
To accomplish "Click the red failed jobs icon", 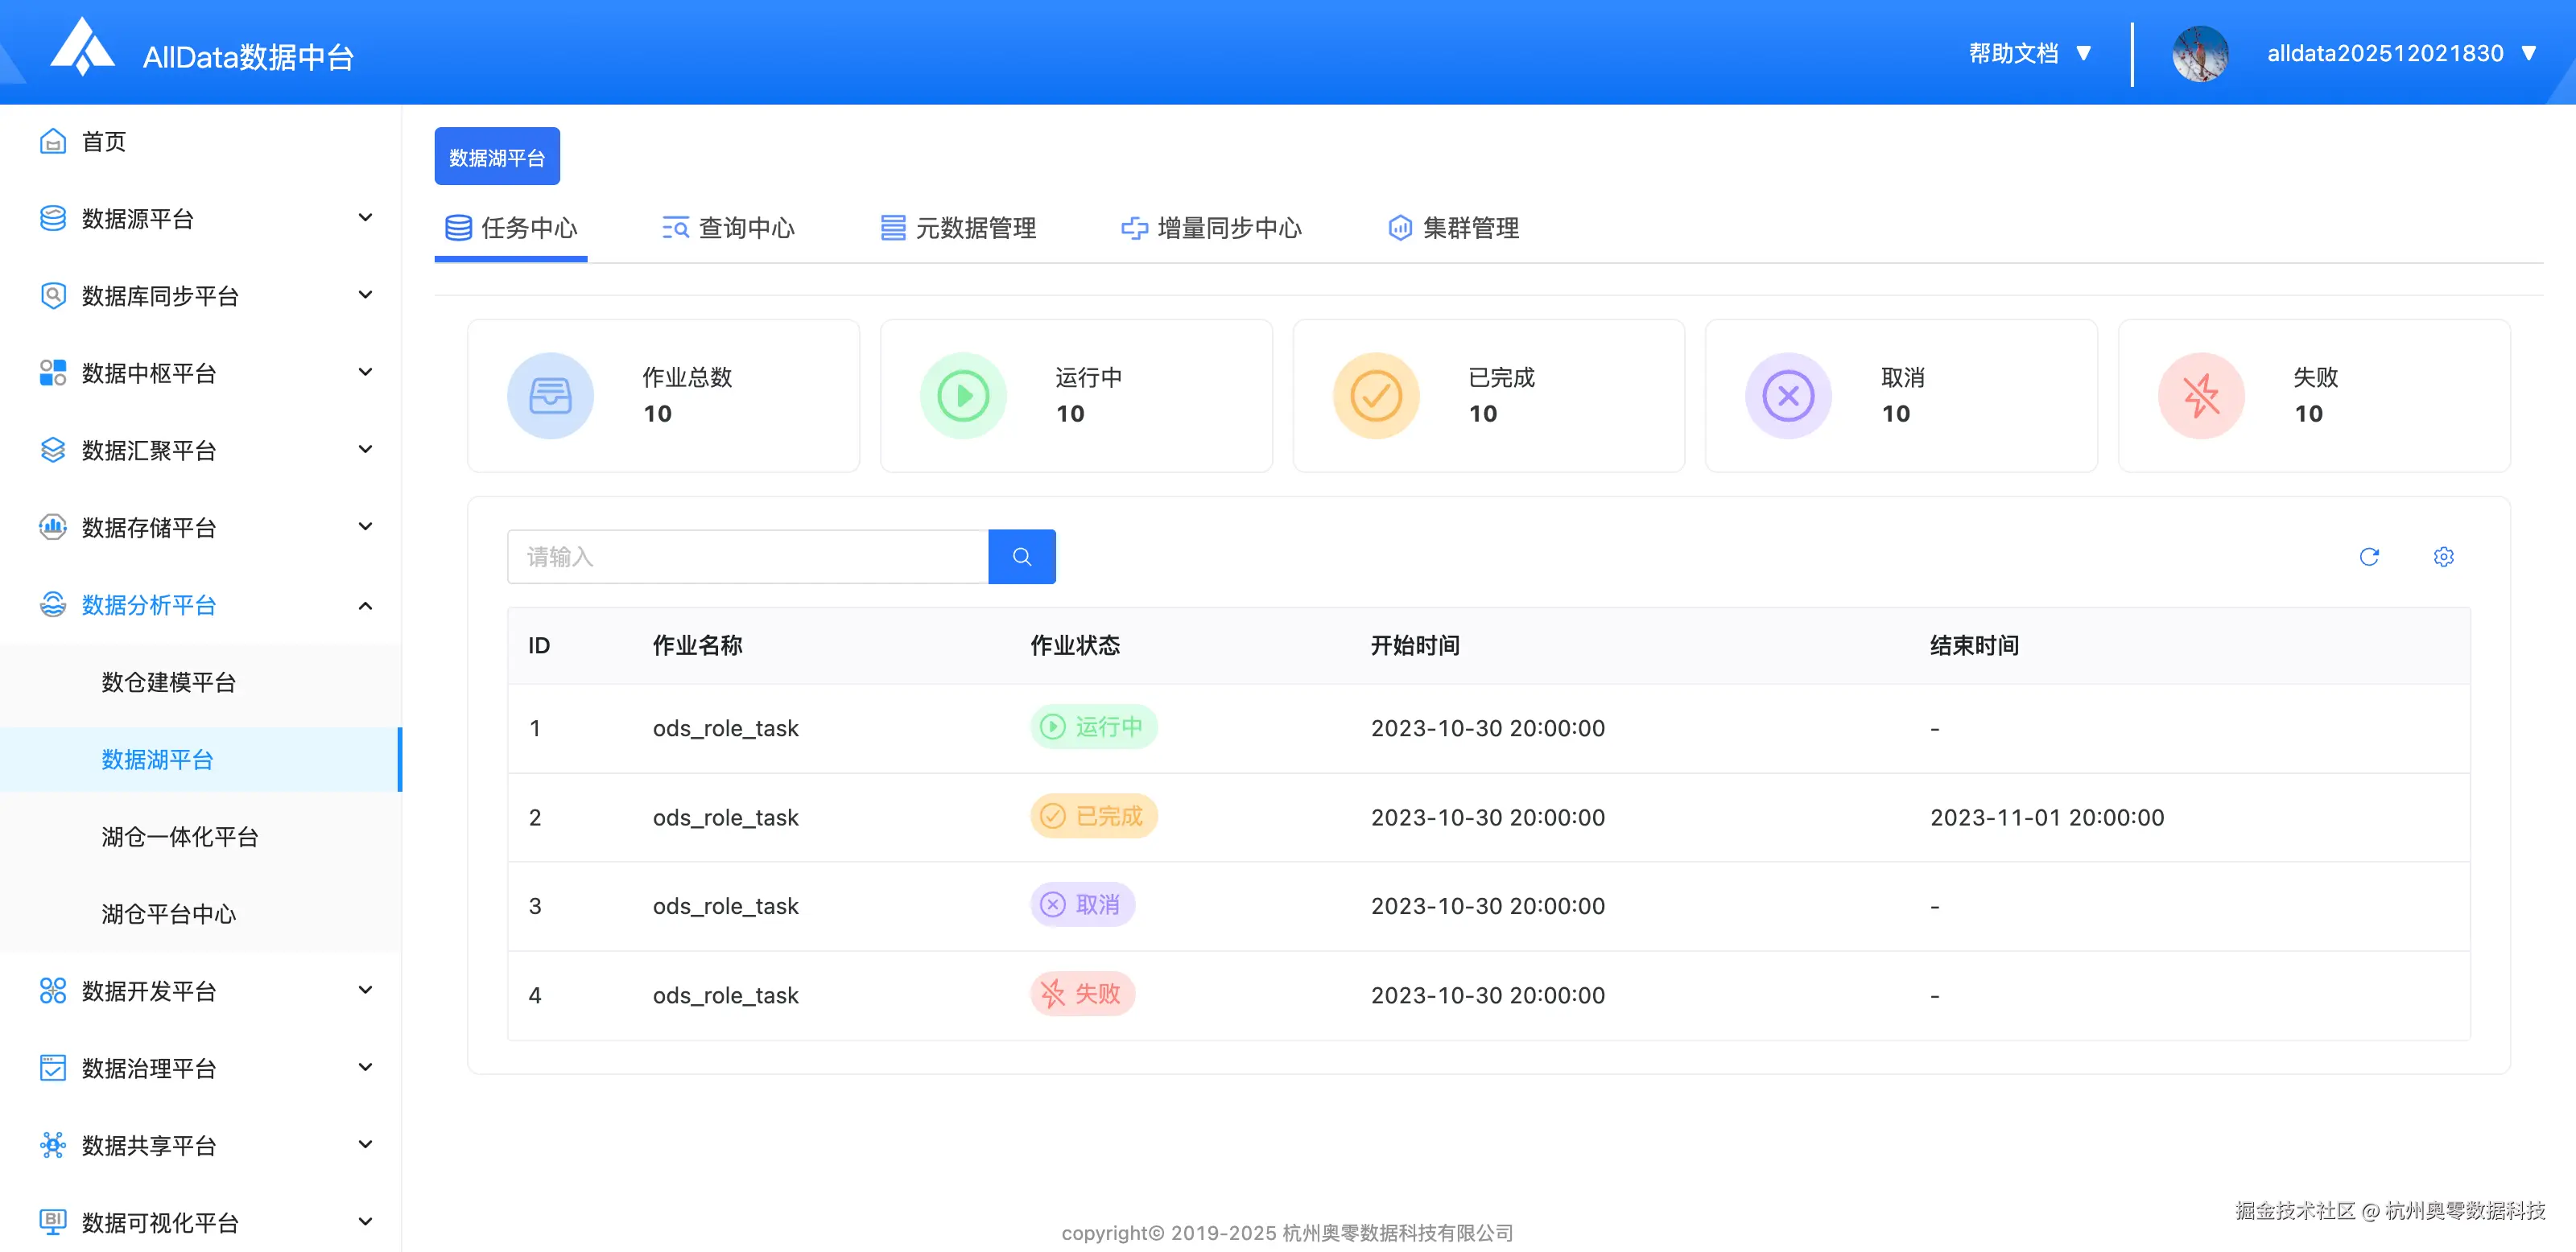I will tap(2200, 396).
